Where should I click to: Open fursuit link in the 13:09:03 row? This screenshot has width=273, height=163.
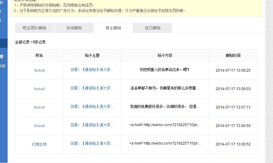tap(39, 89)
